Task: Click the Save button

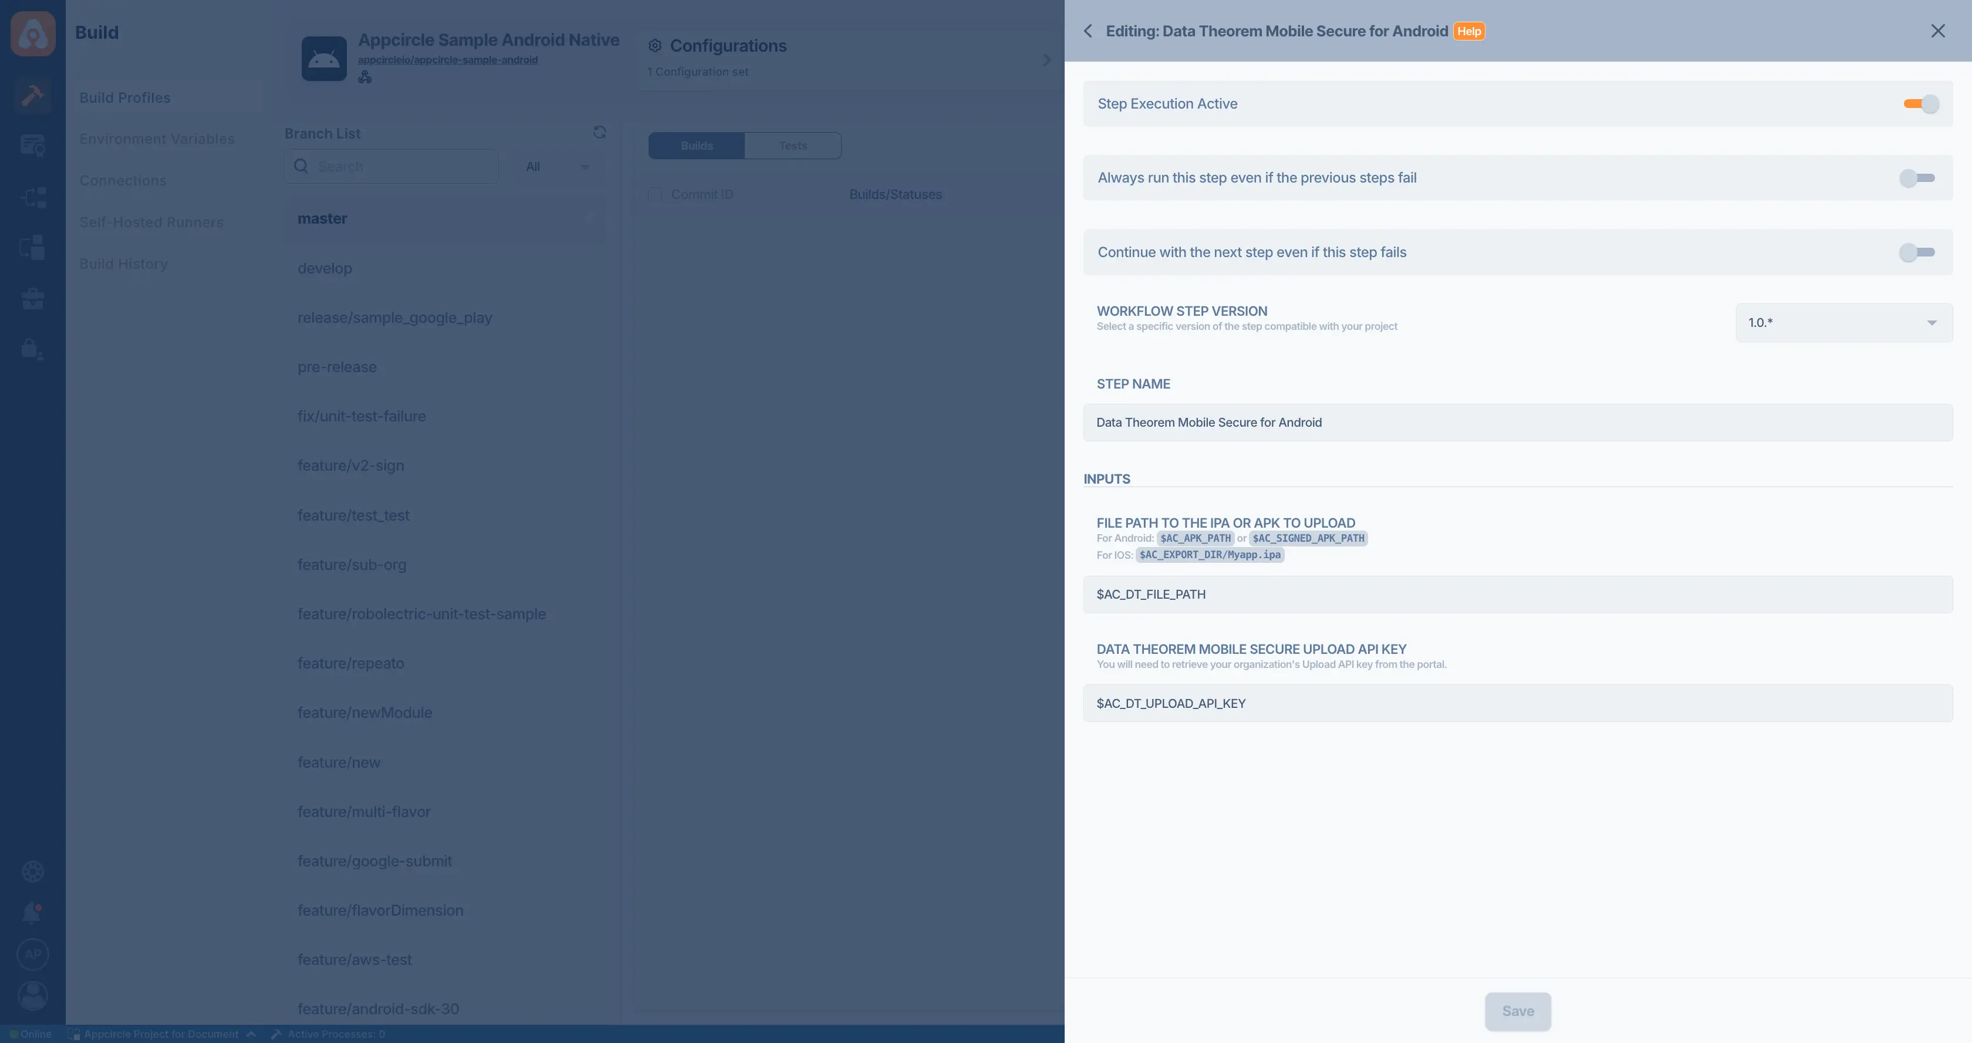Action: 1517,1011
